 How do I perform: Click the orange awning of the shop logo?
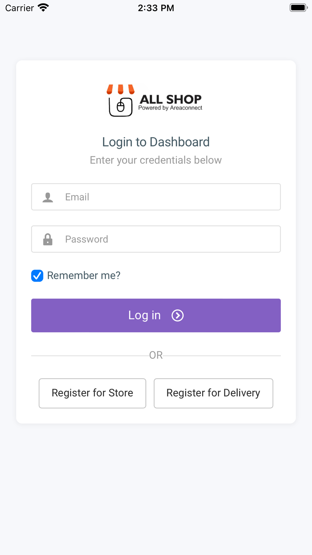pos(120,89)
